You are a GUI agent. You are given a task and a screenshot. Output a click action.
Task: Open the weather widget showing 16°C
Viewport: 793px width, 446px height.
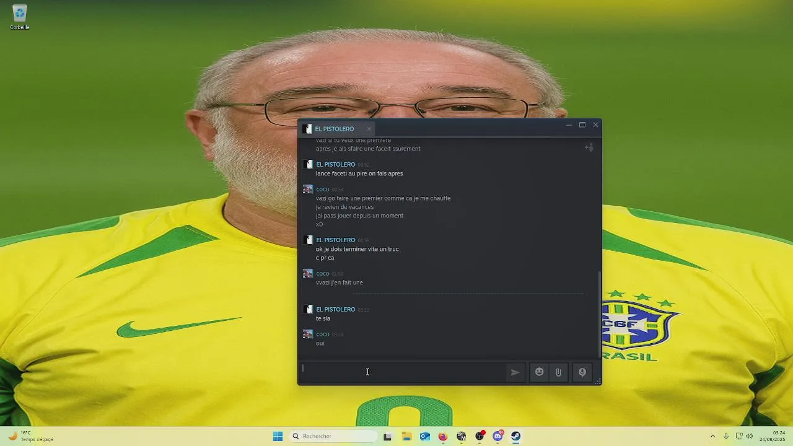coord(30,436)
